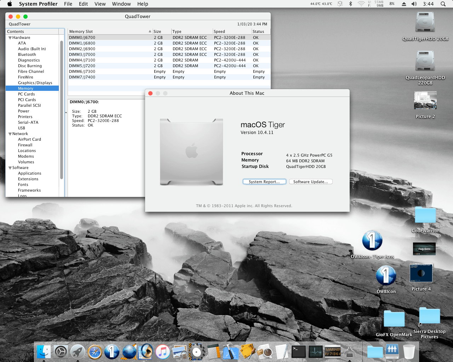Open Safari from the dock
This screenshot has width=453, height=362.
point(95,352)
